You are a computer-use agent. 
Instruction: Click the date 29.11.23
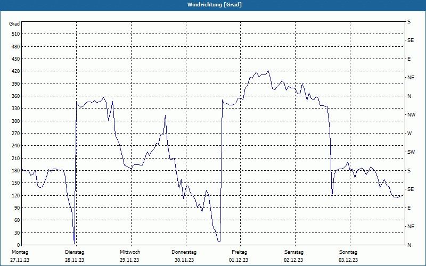coord(129,260)
